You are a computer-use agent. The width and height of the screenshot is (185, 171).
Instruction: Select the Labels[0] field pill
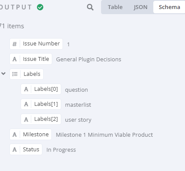41,89
